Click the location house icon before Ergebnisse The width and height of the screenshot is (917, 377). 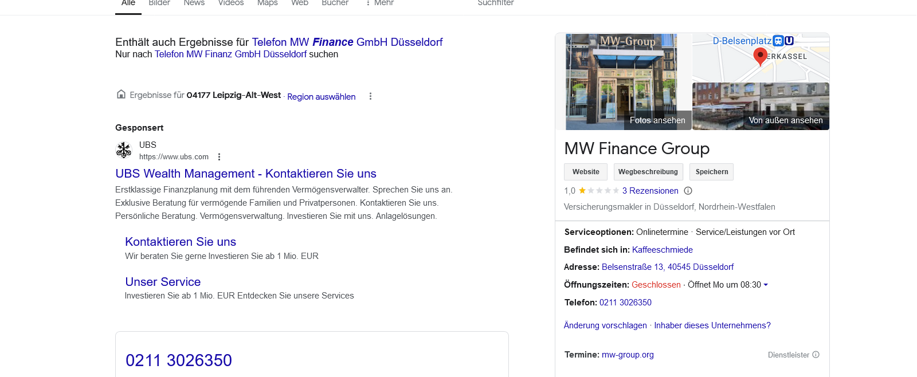click(121, 95)
